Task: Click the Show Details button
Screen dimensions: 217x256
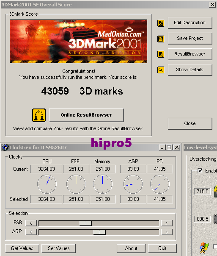Action: pyautogui.click(x=190, y=70)
